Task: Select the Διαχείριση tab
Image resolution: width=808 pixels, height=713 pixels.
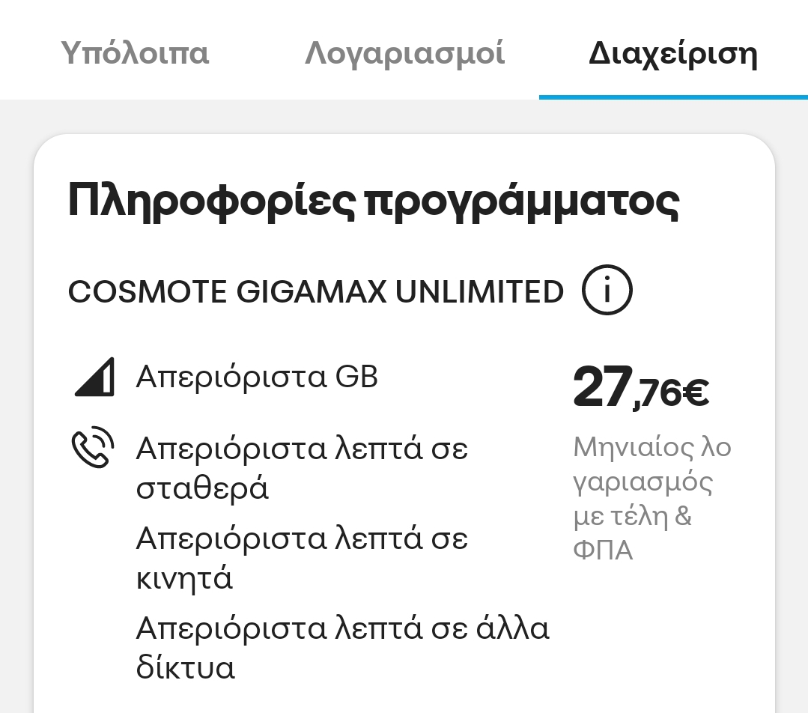Action: [672, 54]
